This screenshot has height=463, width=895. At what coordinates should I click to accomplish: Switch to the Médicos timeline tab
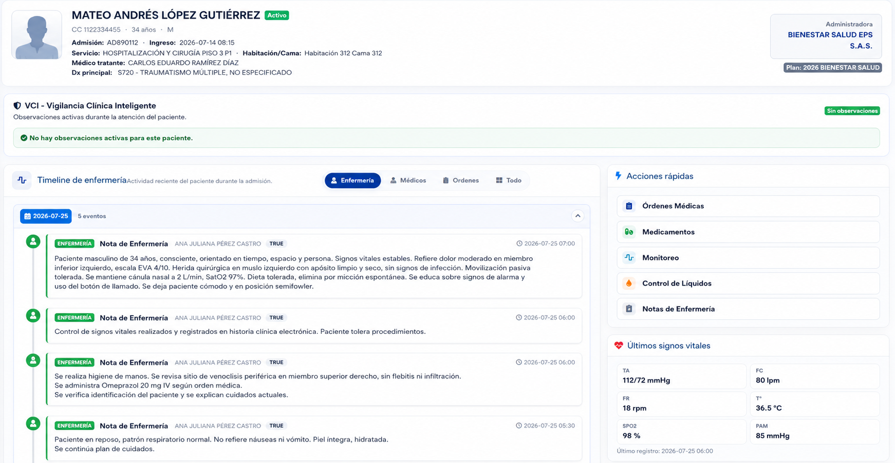coord(408,180)
